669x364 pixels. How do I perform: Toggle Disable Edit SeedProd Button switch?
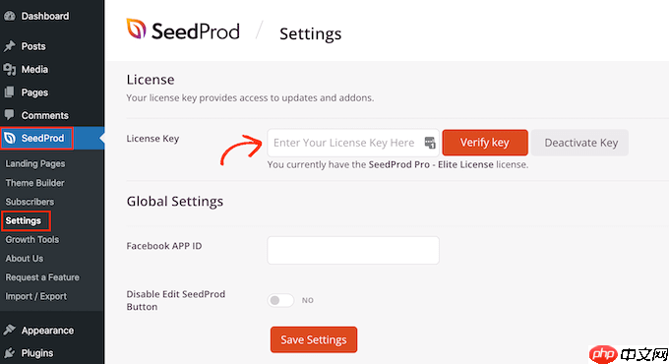click(280, 300)
